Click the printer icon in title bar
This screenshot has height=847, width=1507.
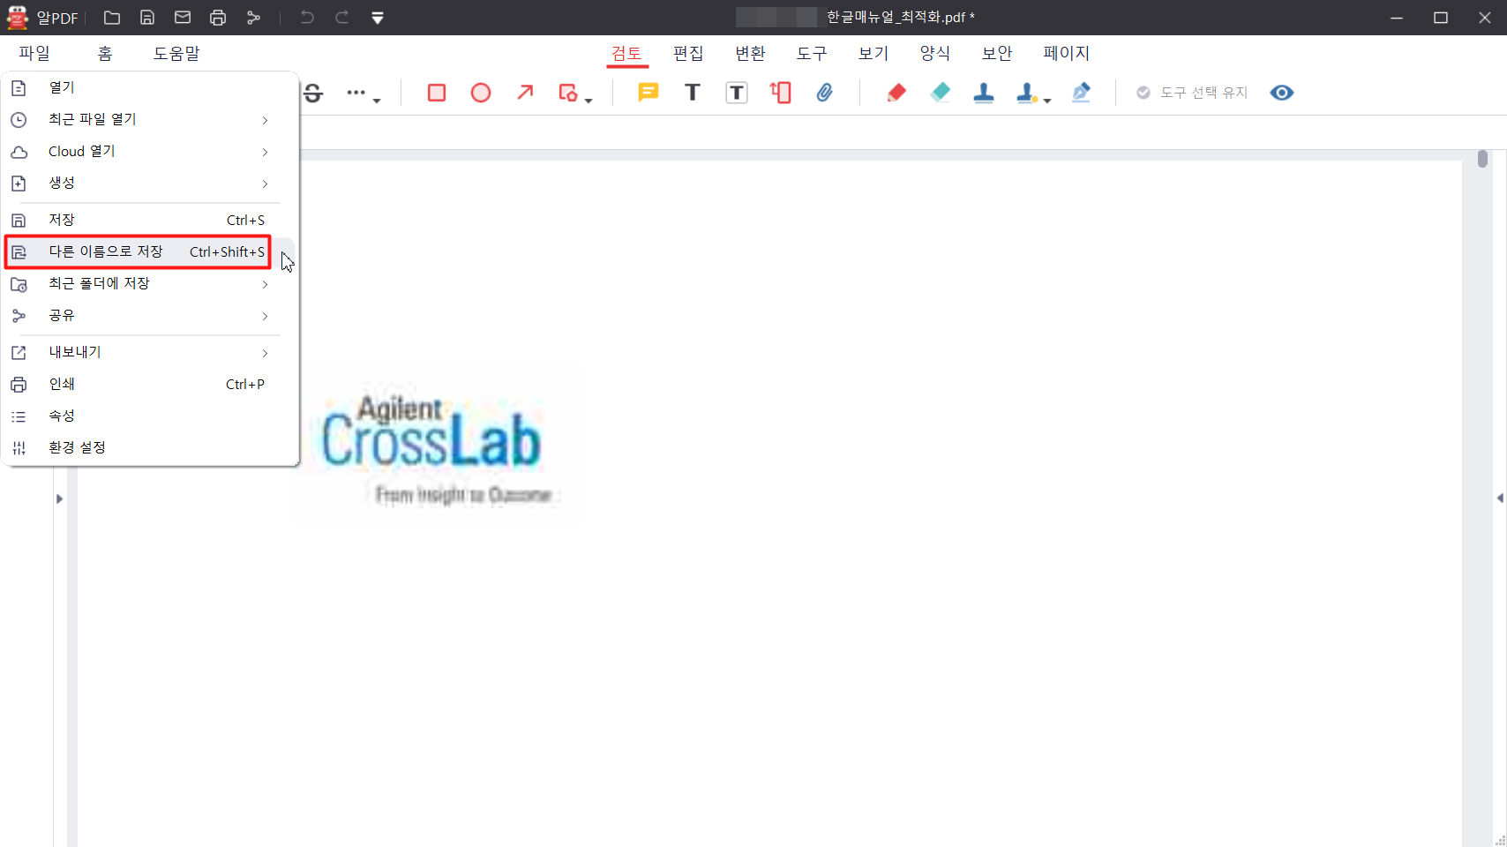pyautogui.click(x=218, y=18)
